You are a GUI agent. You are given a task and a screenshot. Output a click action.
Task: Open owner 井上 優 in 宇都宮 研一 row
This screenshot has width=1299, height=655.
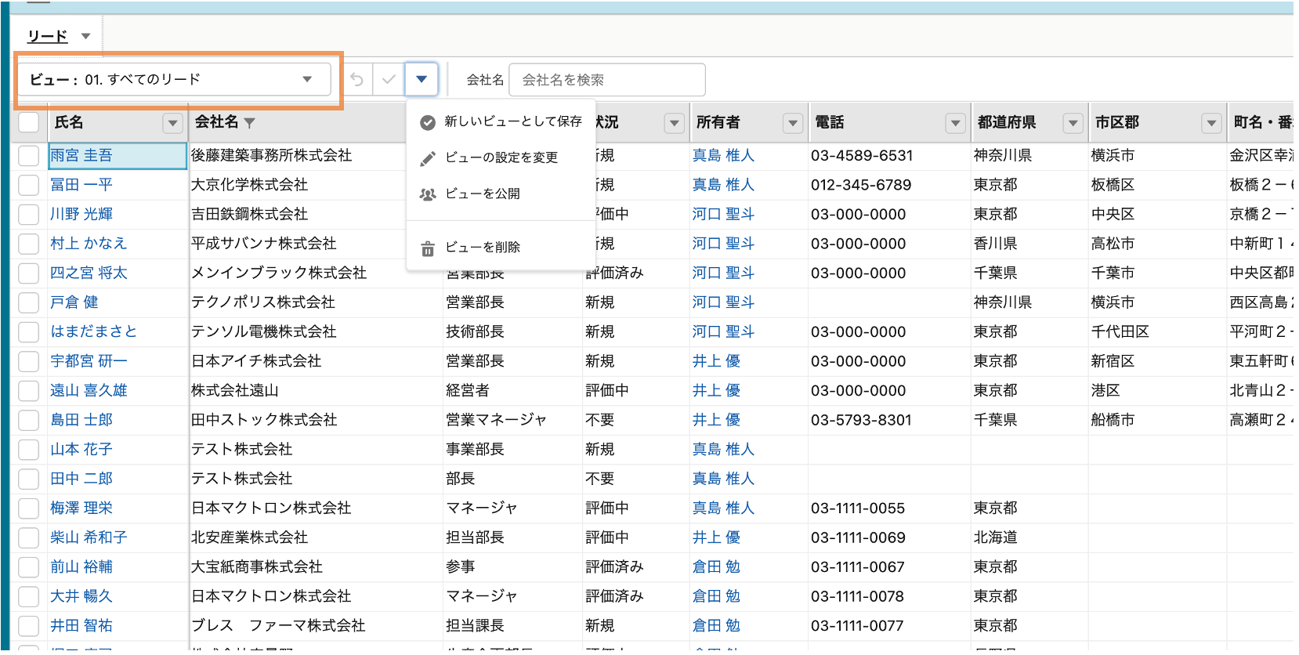click(x=716, y=361)
